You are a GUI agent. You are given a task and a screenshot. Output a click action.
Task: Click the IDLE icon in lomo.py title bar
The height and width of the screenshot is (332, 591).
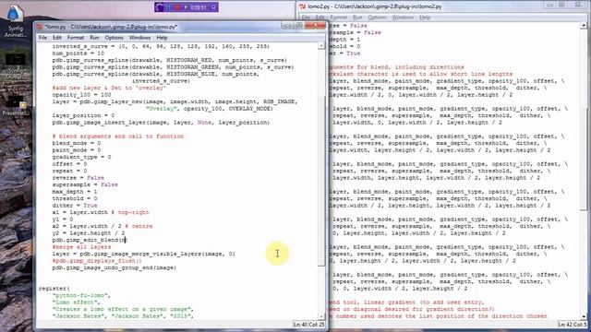click(41, 27)
